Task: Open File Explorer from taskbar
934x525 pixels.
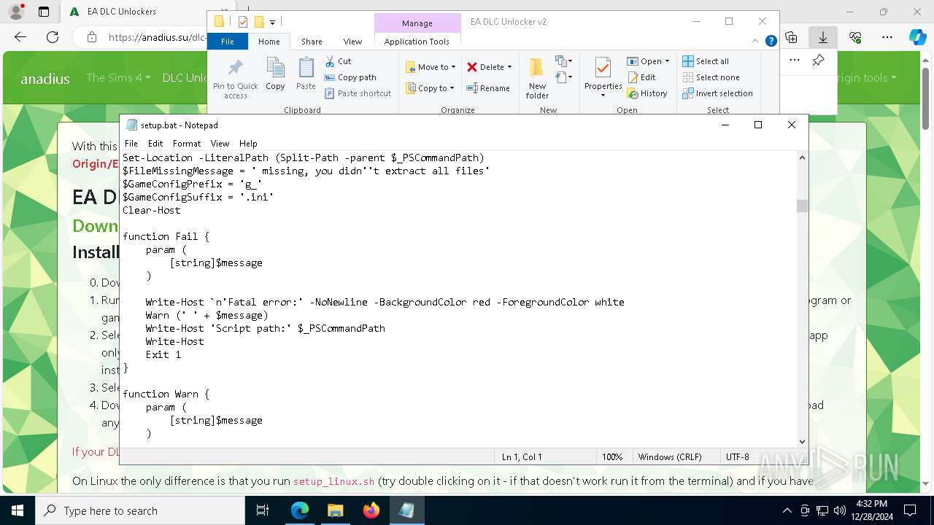Action: click(335, 510)
